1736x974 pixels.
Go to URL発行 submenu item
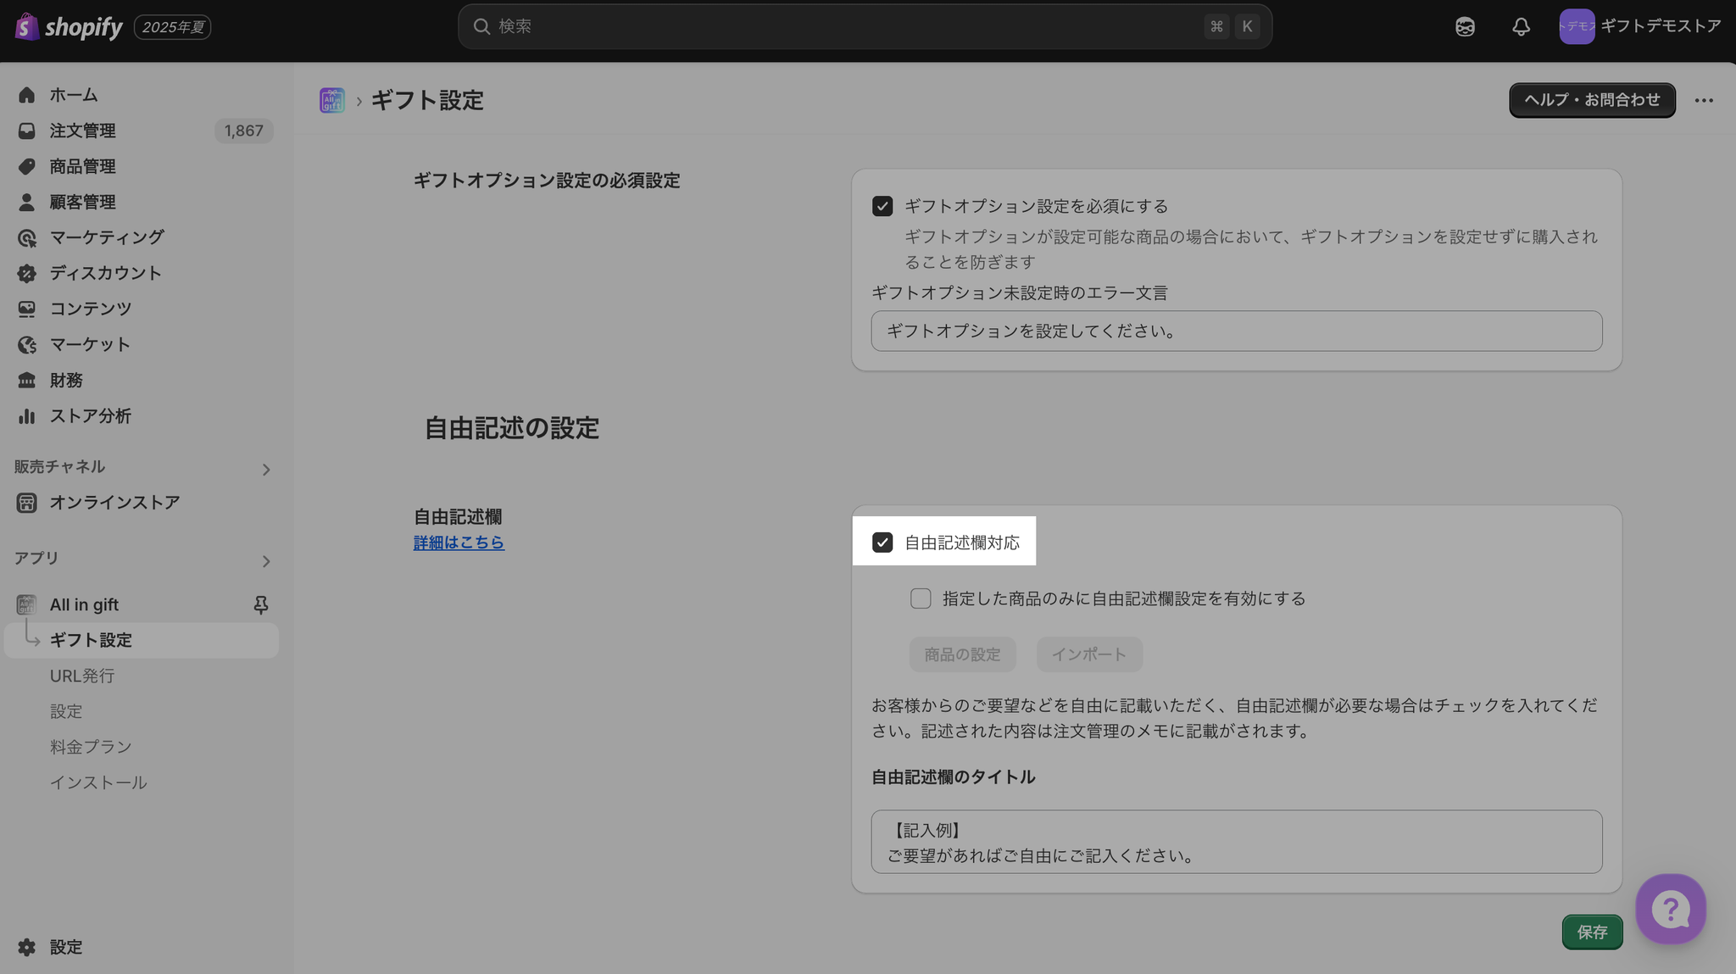82,676
